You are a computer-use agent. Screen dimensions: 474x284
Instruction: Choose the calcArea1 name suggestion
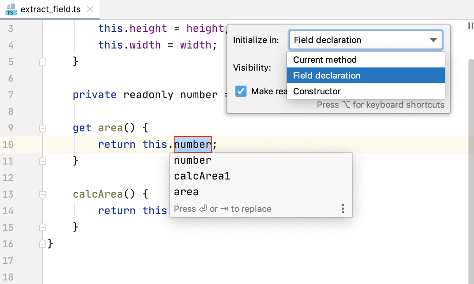tap(202, 176)
